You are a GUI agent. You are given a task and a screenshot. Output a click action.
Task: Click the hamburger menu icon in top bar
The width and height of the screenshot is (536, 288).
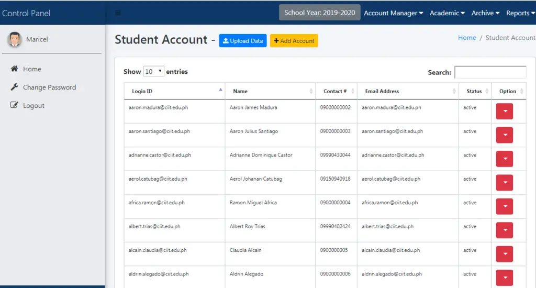coord(118,13)
